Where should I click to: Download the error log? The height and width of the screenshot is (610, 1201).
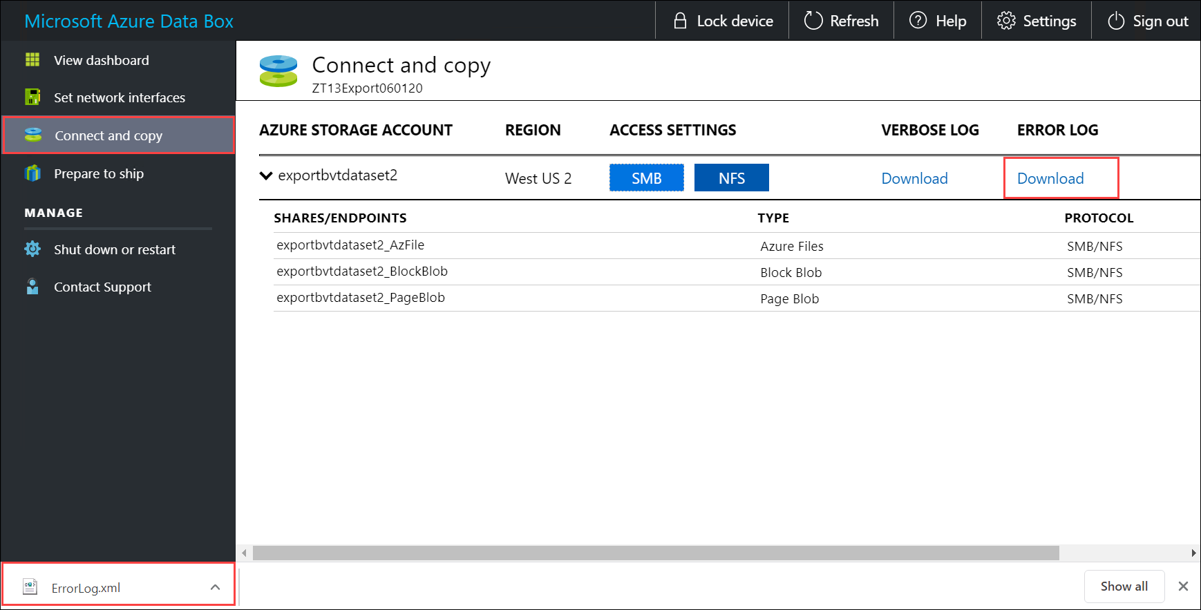tap(1050, 178)
